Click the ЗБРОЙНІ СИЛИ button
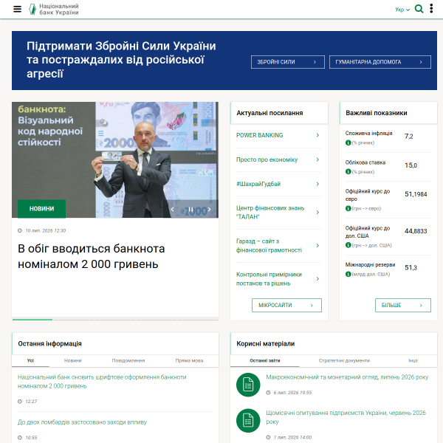Screen dimensions: 443x443 click(288, 62)
